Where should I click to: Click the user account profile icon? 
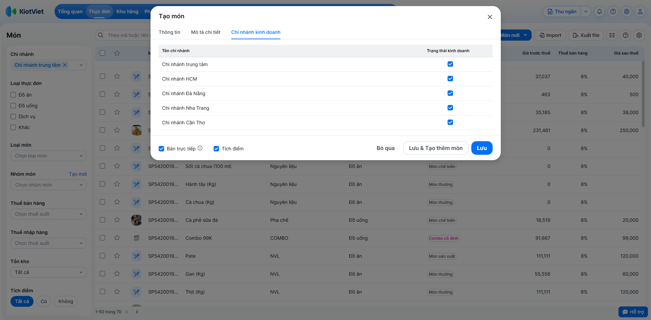[640, 12]
